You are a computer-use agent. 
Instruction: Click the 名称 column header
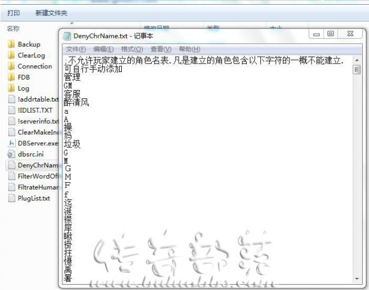click(x=13, y=28)
